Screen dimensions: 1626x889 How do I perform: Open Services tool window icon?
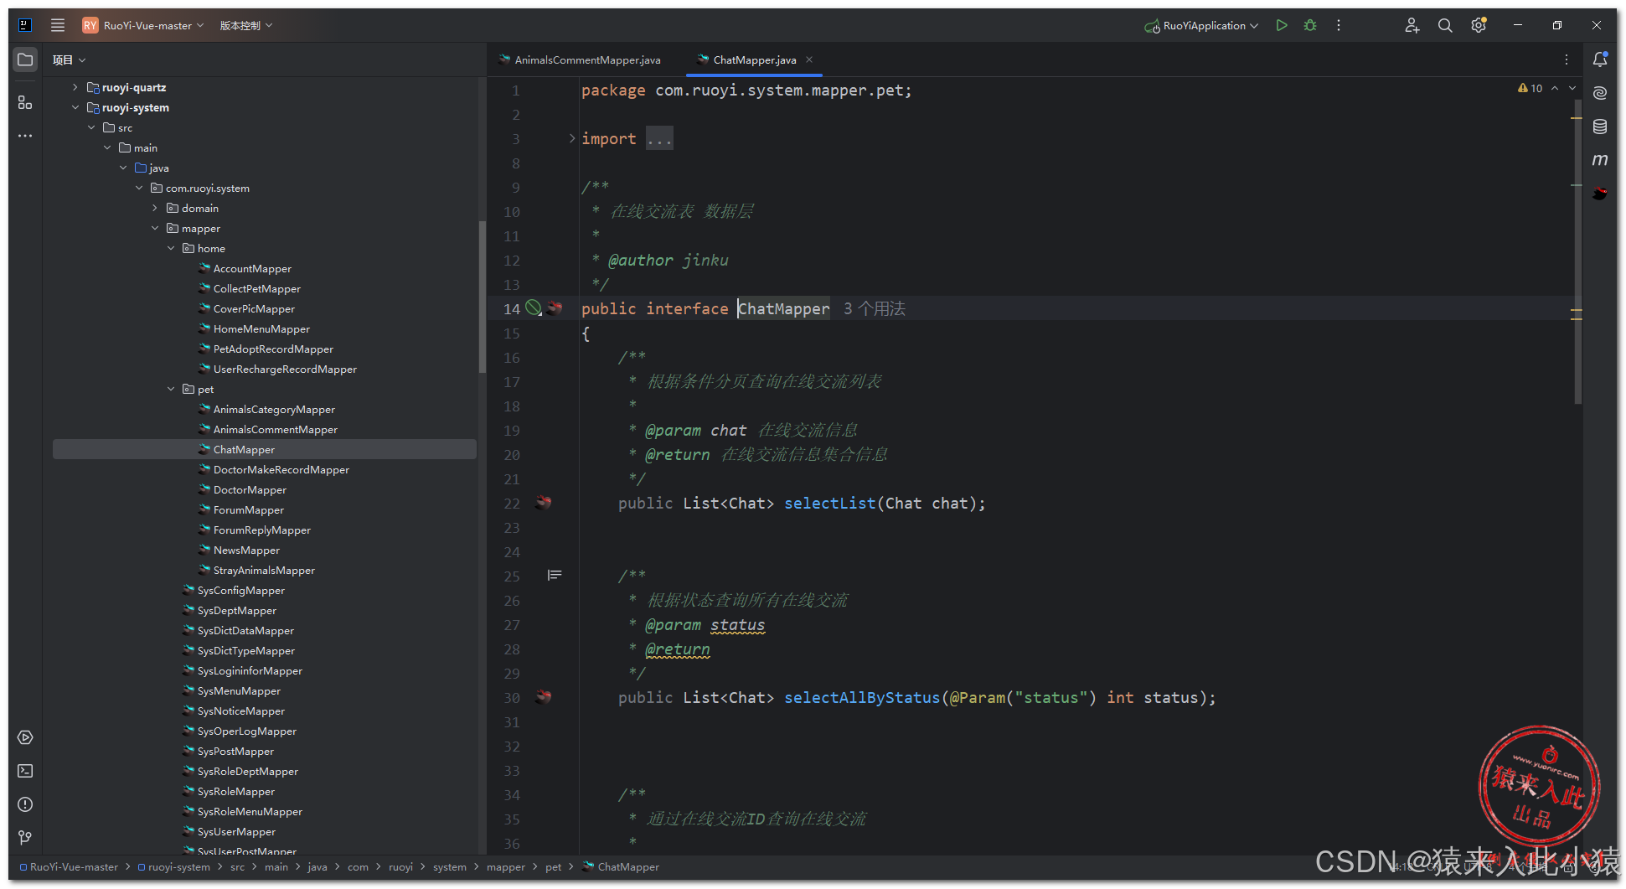(x=25, y=737)
